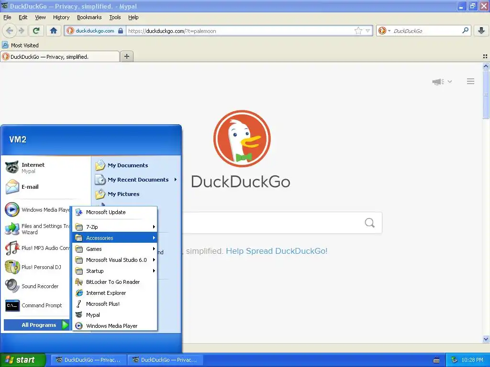Open a new tab with plus button
The width and height of the screenshot is (490, 367).
126,56
